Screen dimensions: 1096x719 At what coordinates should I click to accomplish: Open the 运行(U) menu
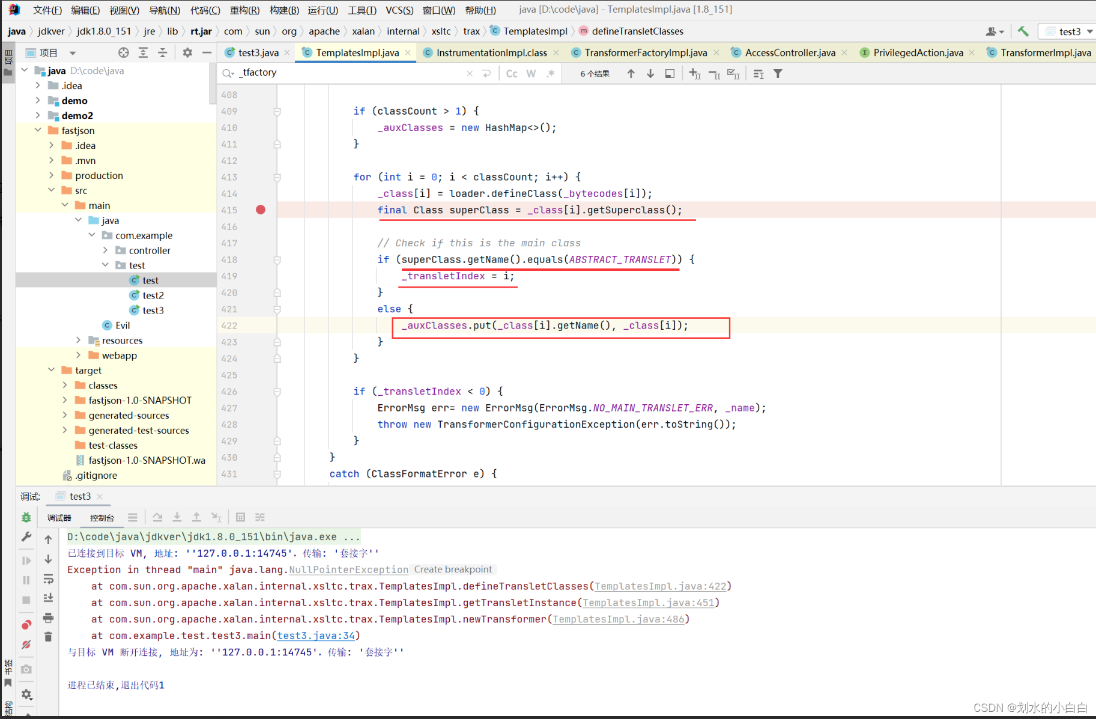pos(322,10)
